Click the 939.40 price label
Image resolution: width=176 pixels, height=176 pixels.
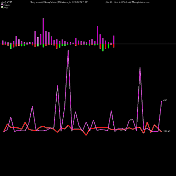(167, 131)
